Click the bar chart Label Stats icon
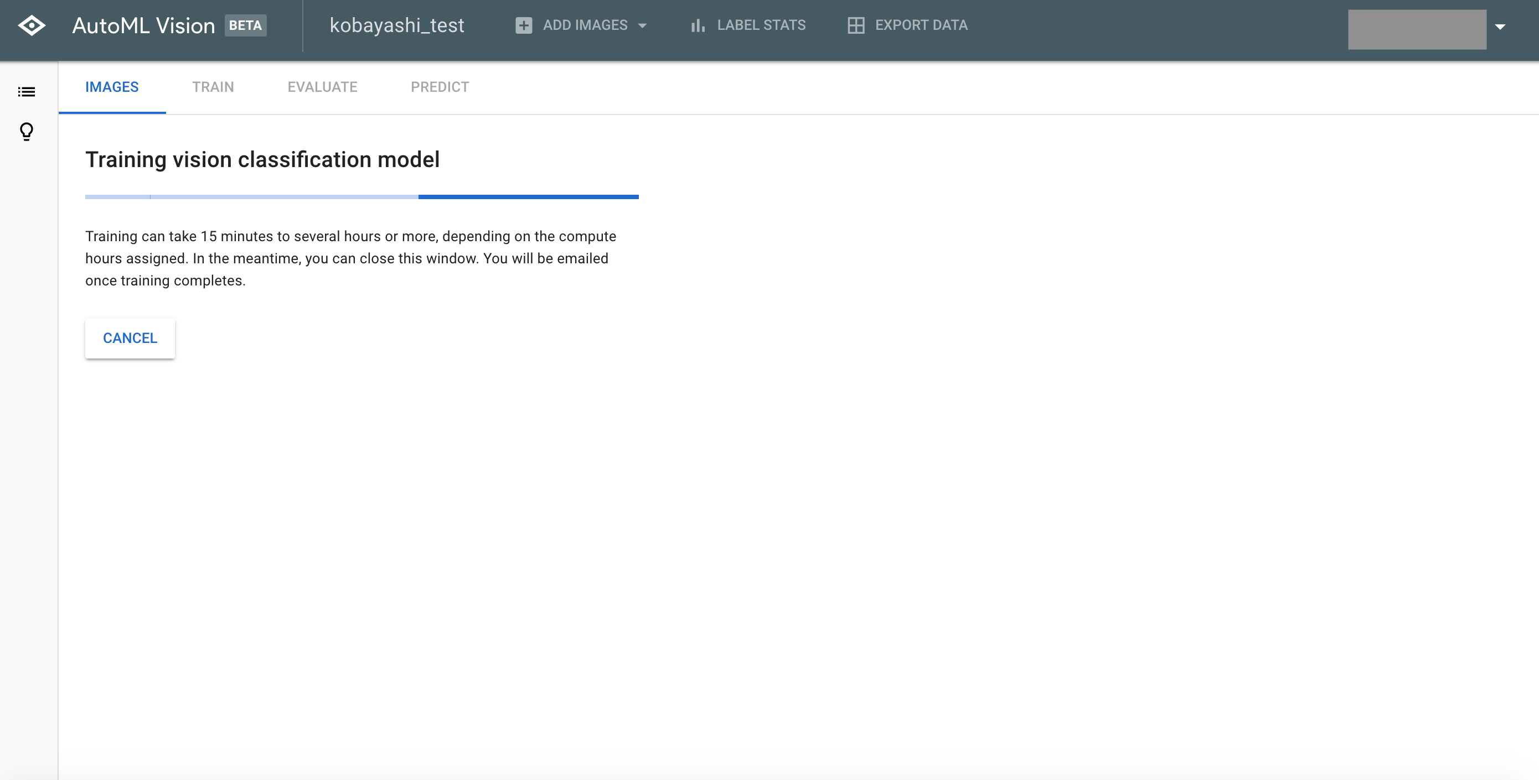The width and height of the screenshot is (1539, 780). [698, 25]
